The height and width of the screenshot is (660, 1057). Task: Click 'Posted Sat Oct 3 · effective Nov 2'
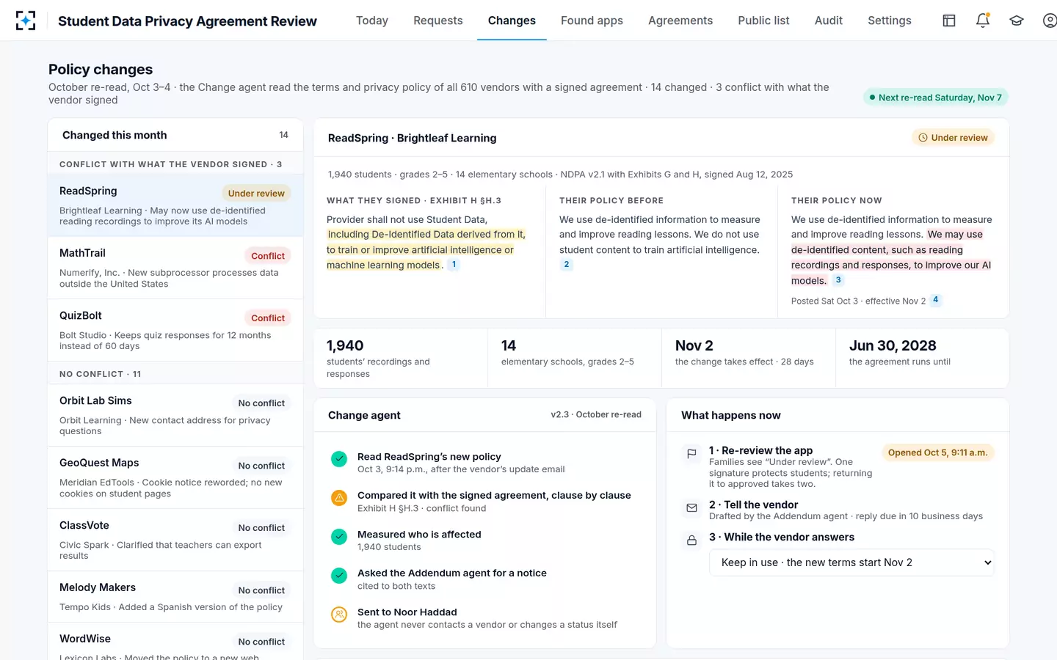pos(858,301)
